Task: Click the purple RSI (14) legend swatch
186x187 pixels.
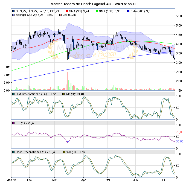Action: 13,123
